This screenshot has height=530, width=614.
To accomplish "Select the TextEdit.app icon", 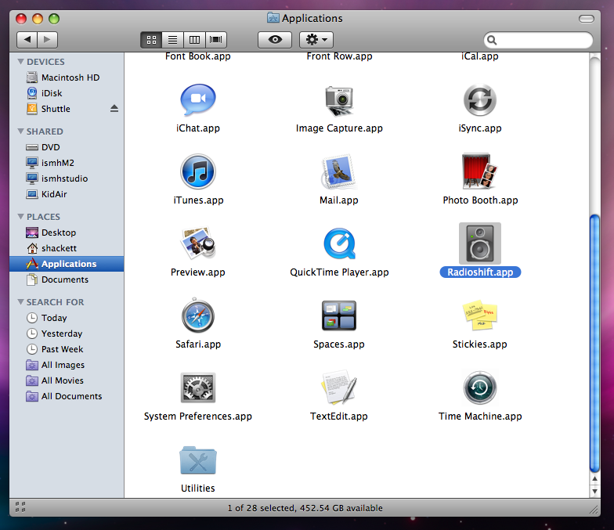I will 338,387.
